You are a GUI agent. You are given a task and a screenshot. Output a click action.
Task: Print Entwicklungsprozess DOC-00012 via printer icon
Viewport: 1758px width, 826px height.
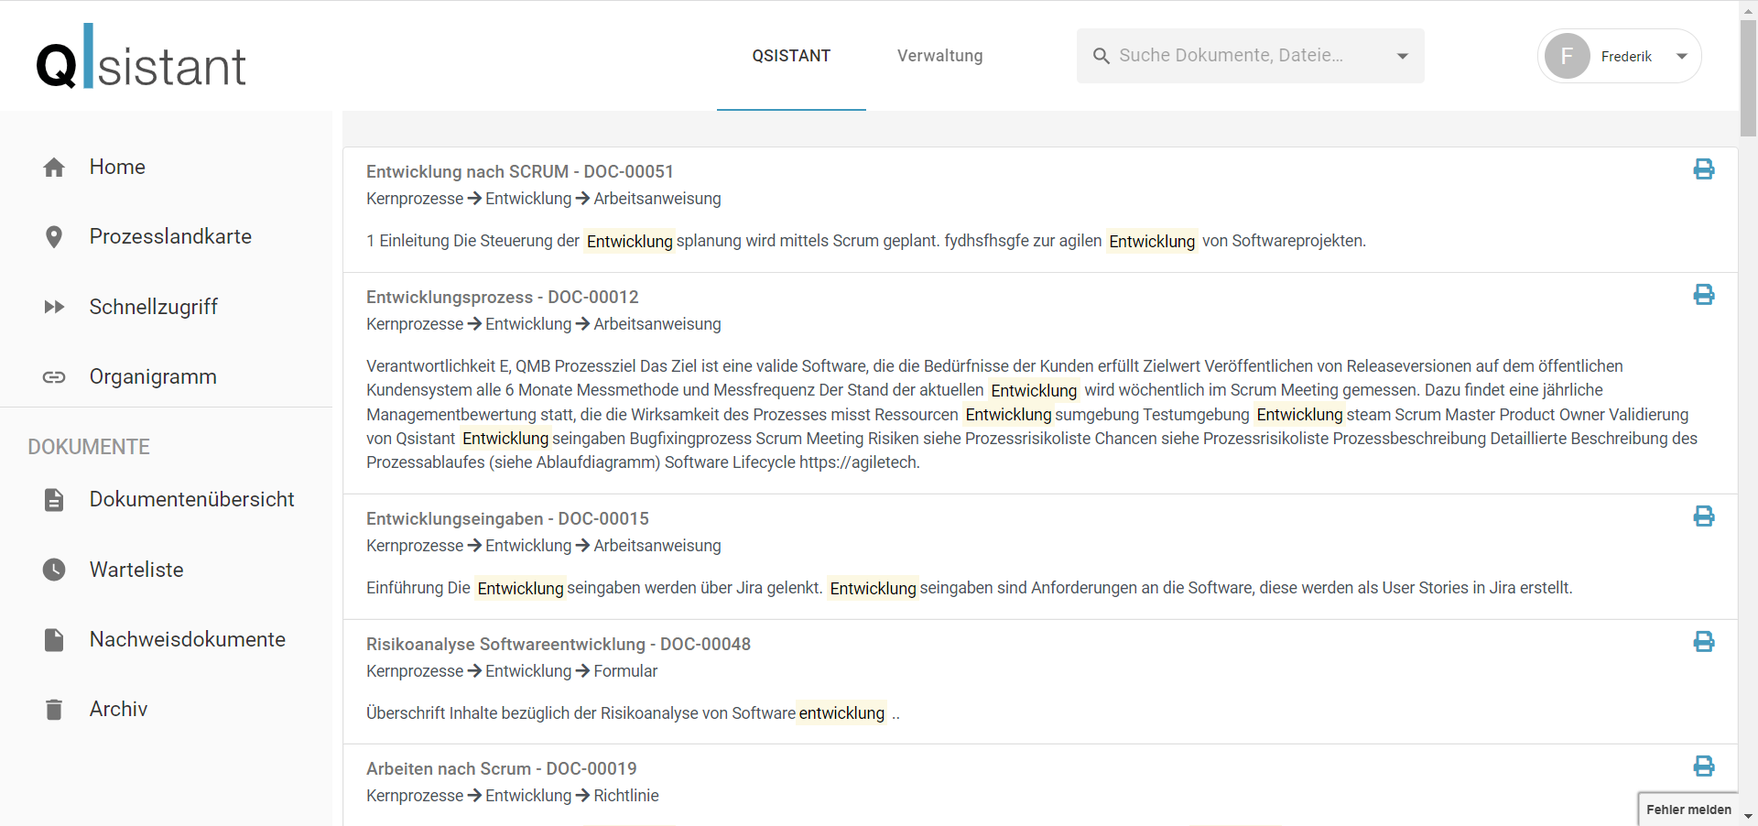coord(1704,295)
